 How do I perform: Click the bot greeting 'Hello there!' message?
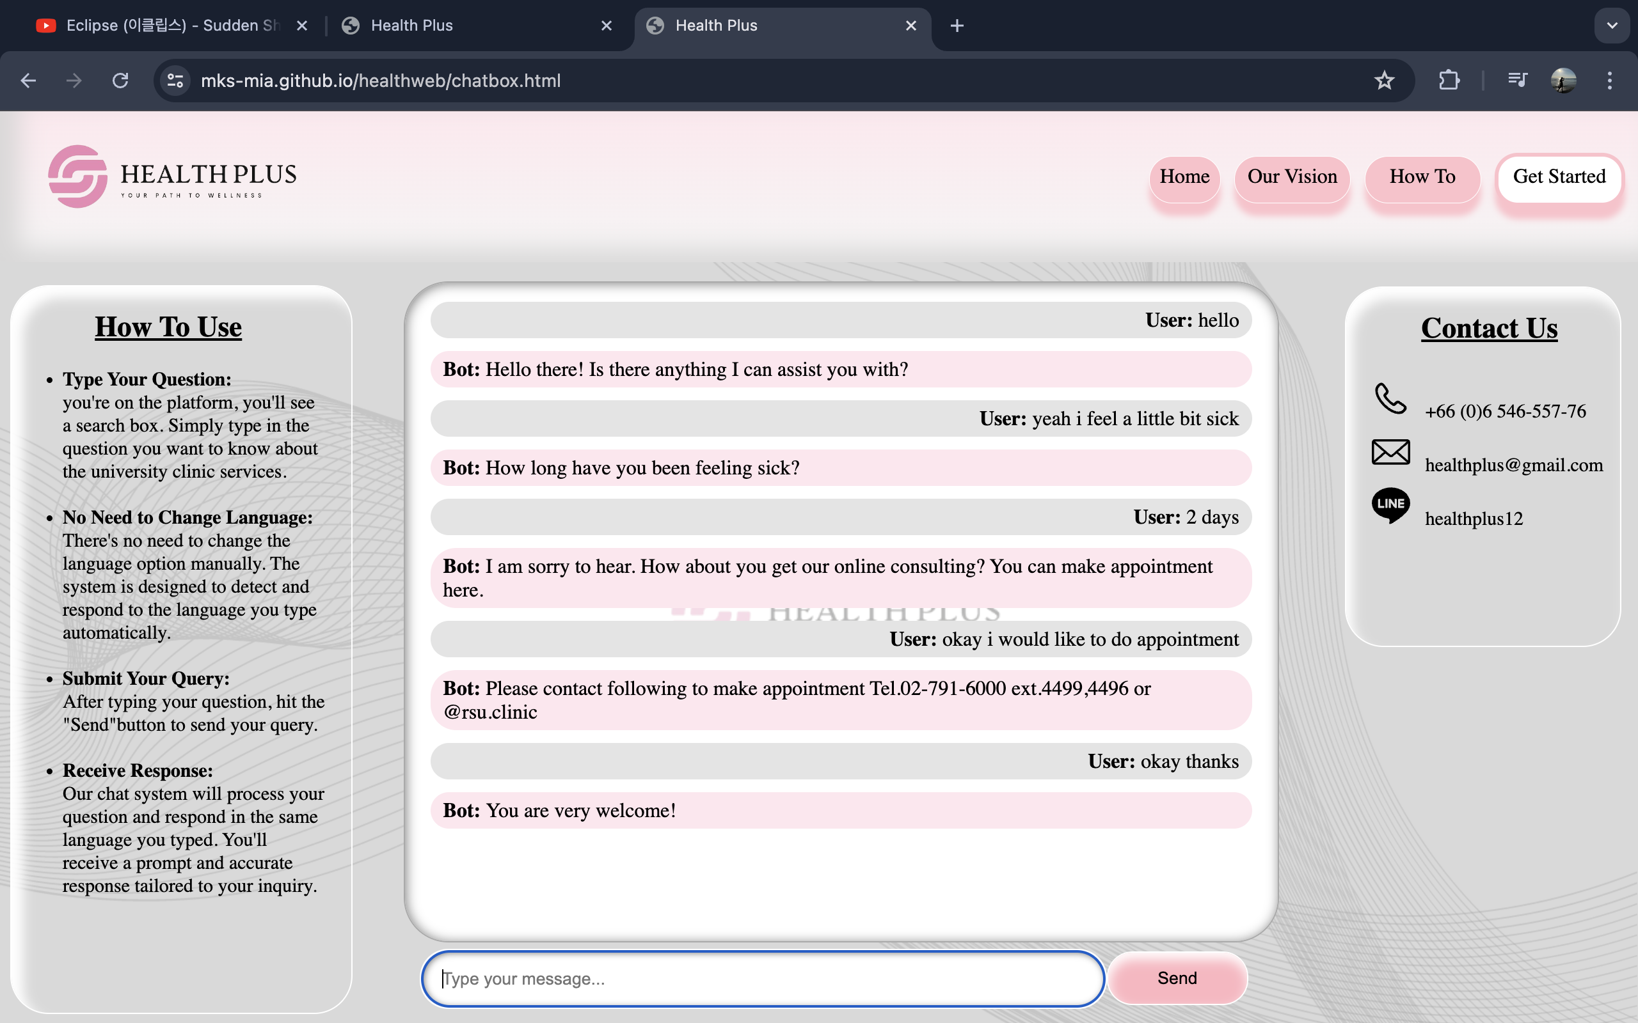[841, 370]
